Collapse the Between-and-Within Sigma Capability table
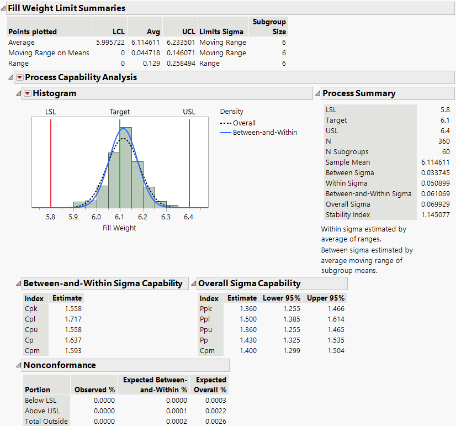This screenshot has width=456, height=426. [x=19, y=283]
